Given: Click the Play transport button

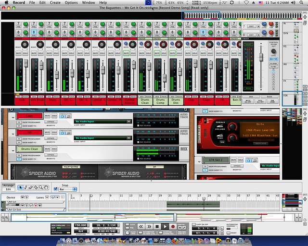Looking at the screenshot, I should tap(165, 227).
